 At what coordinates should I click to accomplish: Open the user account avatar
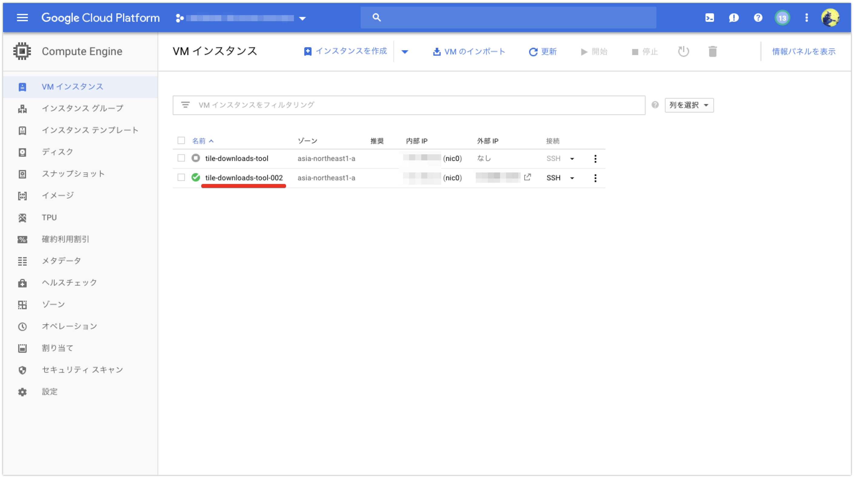[x=830, y=18]
